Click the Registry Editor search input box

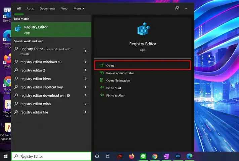click(x=51, y=156)
